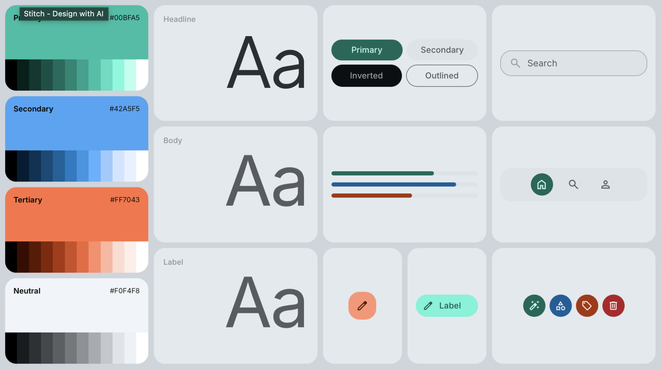The width and height of the screenshot is (661, 370).
Task: Click the green magic wand icon button
Action: (x=534, y=306)
